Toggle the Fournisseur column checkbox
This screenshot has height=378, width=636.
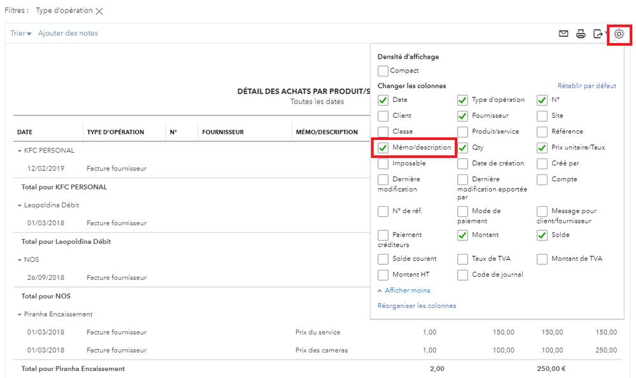click(x=463, y=116)
